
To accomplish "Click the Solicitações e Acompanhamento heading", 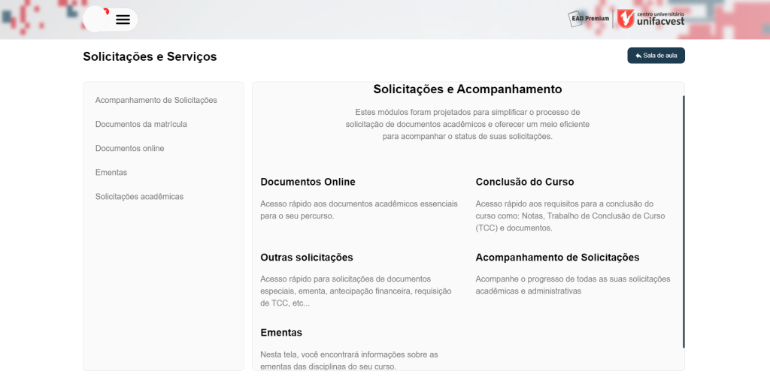I will pyautogui.click(x=467, y=89).
